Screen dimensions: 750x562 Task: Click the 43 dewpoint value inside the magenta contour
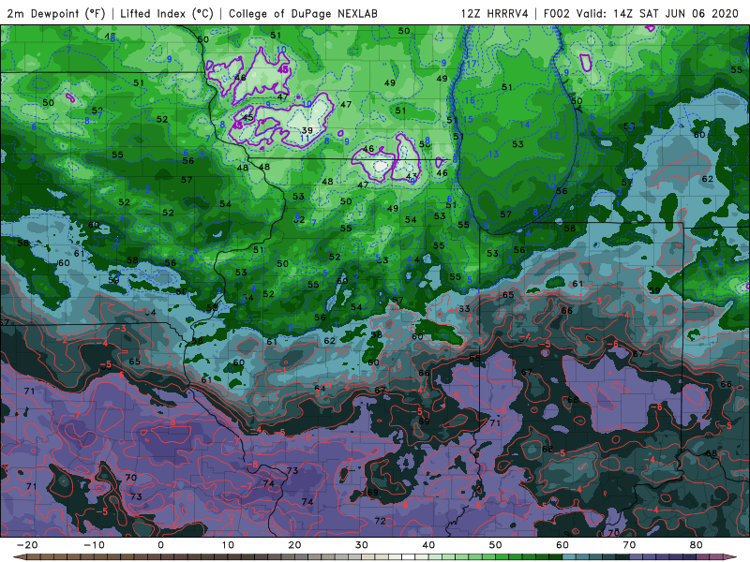[412, 176]
